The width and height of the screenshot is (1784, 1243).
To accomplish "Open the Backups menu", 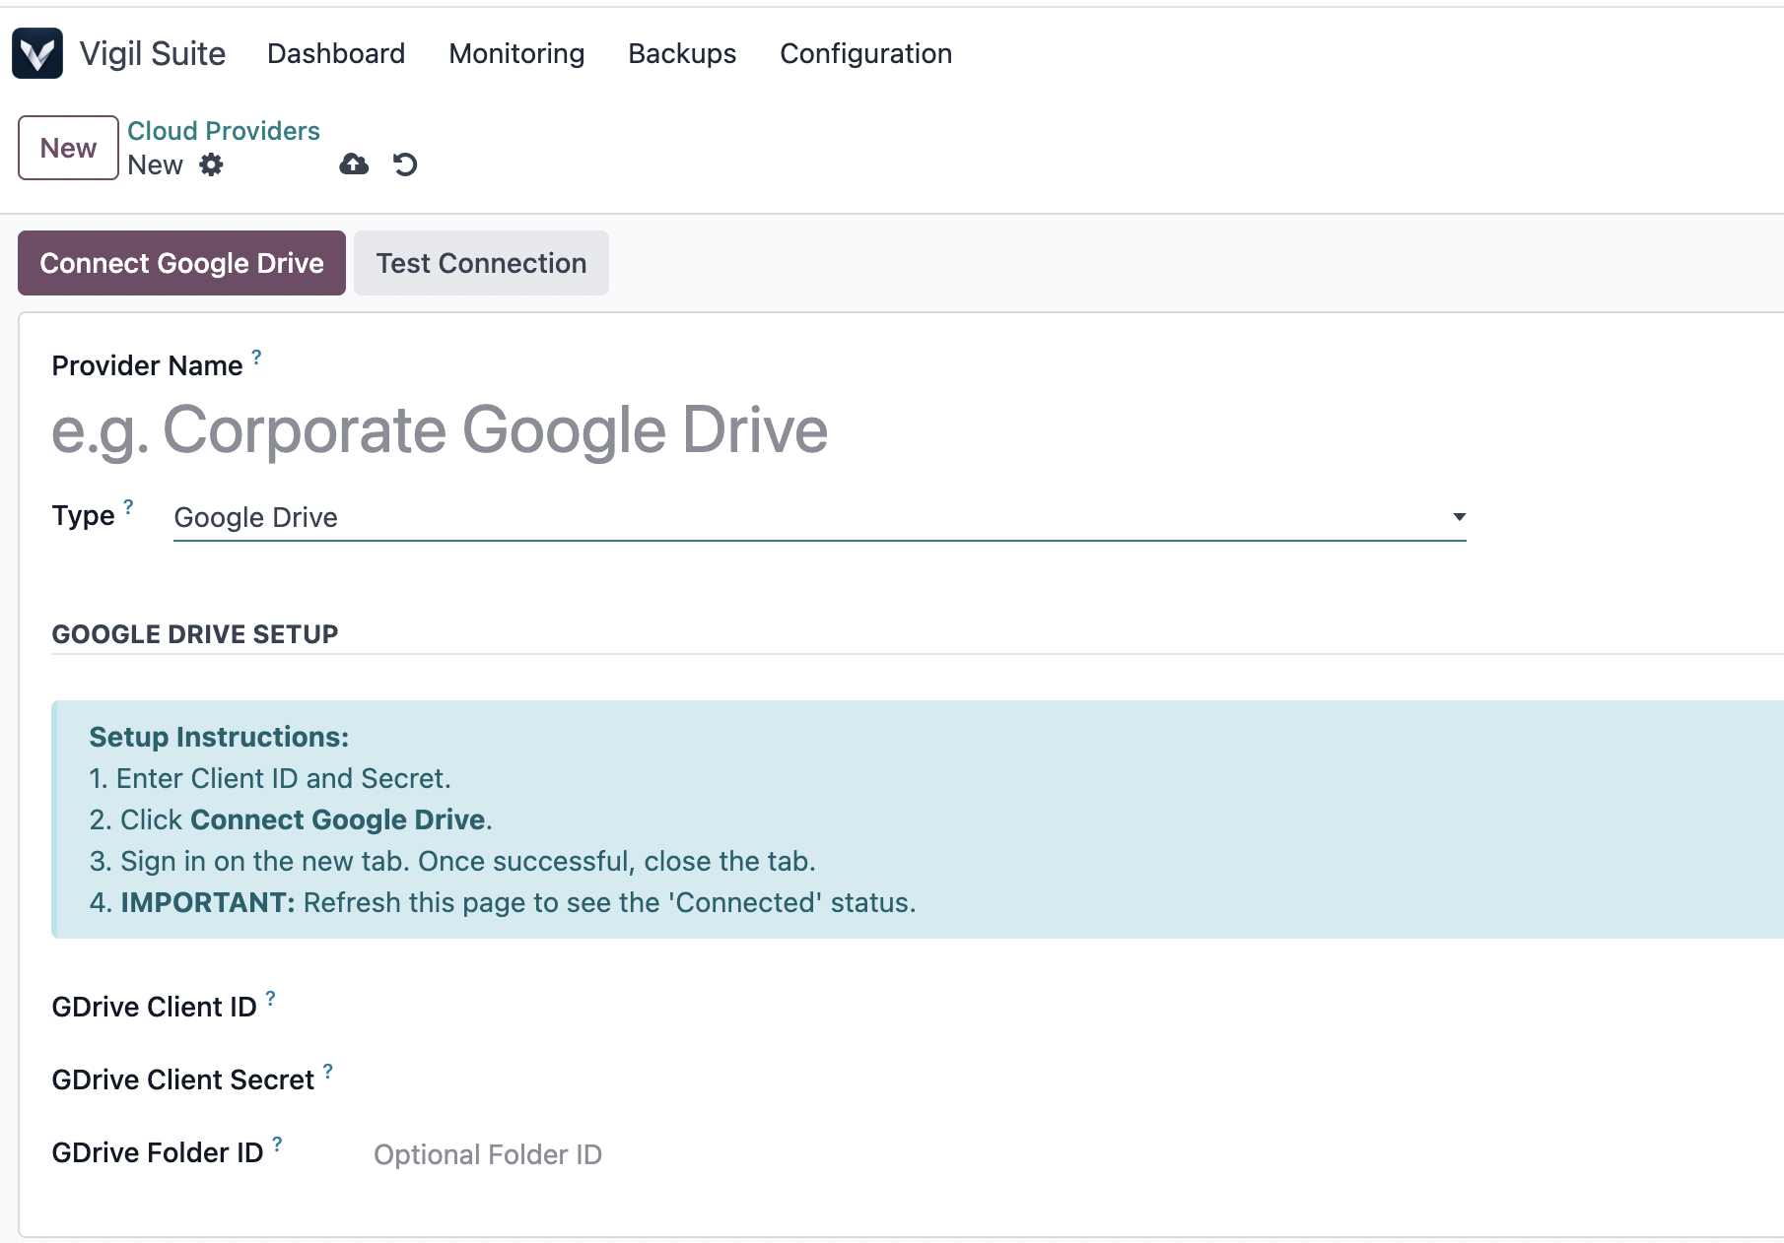I will tap(682, 53).
